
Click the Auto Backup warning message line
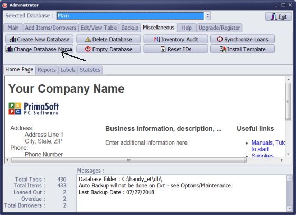point(156,186)
